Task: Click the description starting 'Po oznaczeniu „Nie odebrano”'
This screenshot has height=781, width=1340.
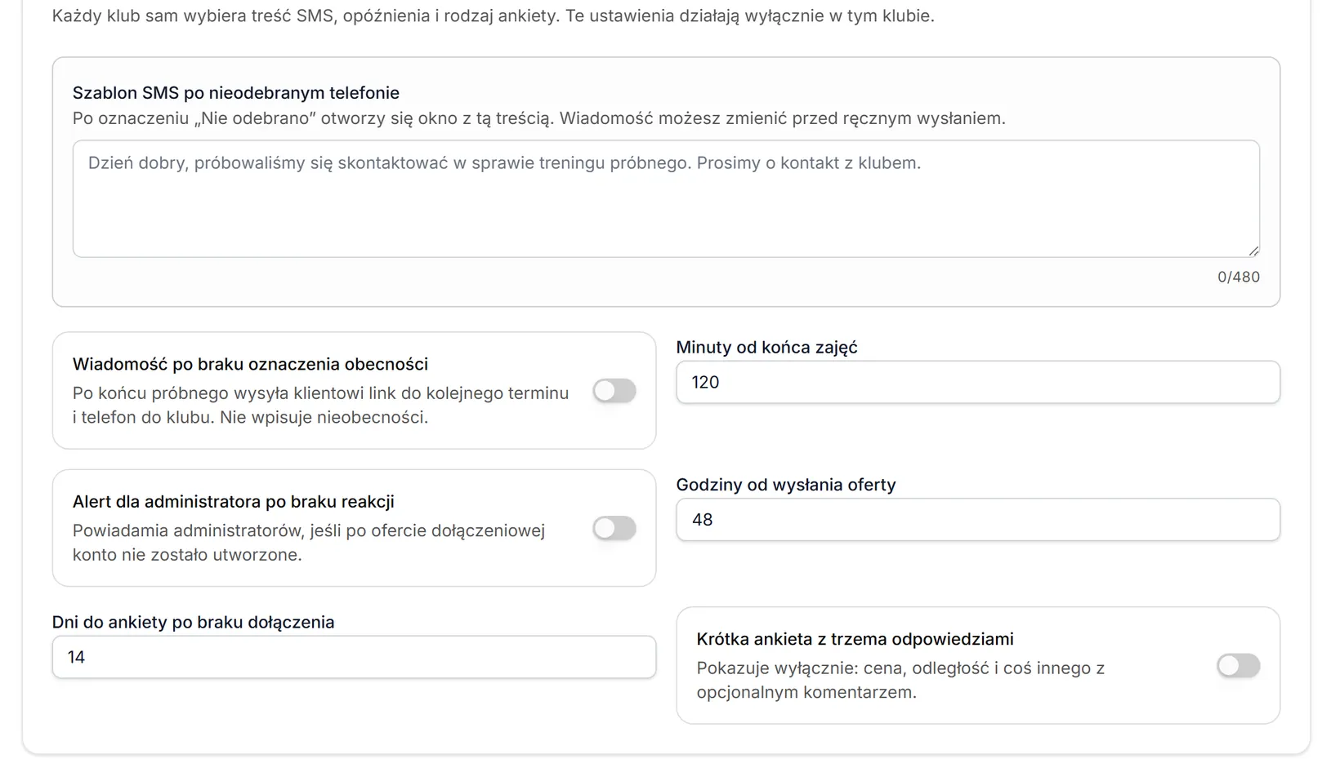Action: (539, 118)
